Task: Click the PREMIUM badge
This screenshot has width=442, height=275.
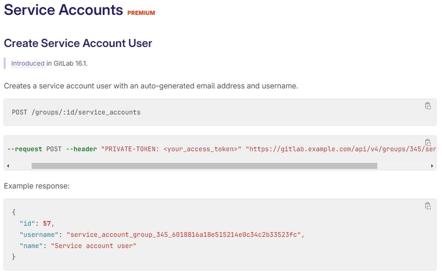Action: pyautogui.click(x=141, y=13)
